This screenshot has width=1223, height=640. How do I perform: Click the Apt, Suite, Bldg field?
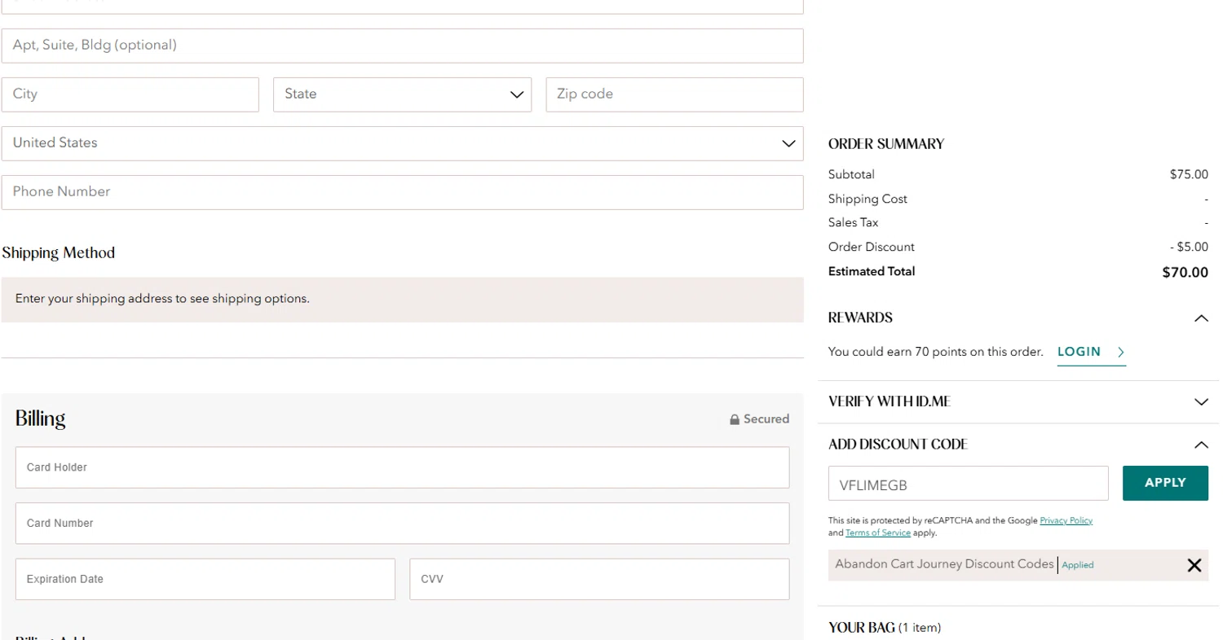(x=402, y=46)
